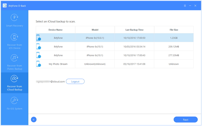
Task: Click the Smart Recovery label
Action: [x=15, y=25]
